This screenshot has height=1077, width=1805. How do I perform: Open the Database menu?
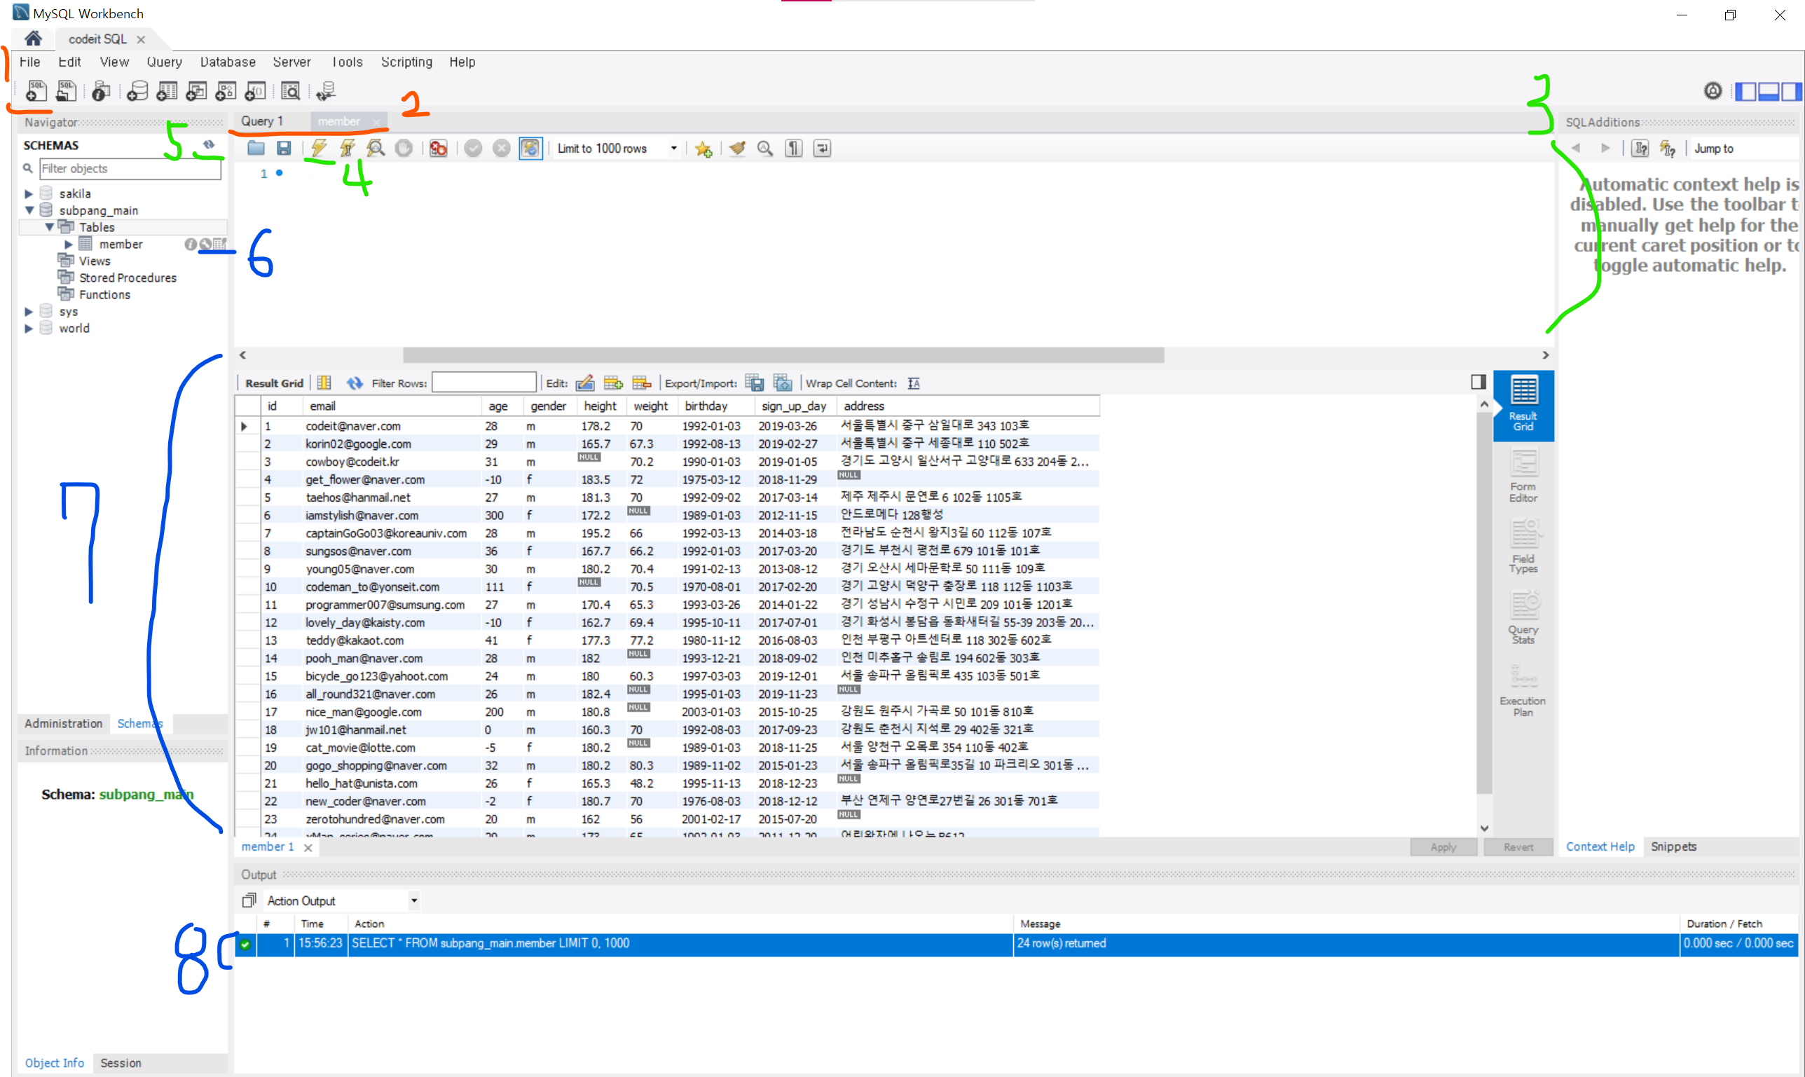(227, 62)
